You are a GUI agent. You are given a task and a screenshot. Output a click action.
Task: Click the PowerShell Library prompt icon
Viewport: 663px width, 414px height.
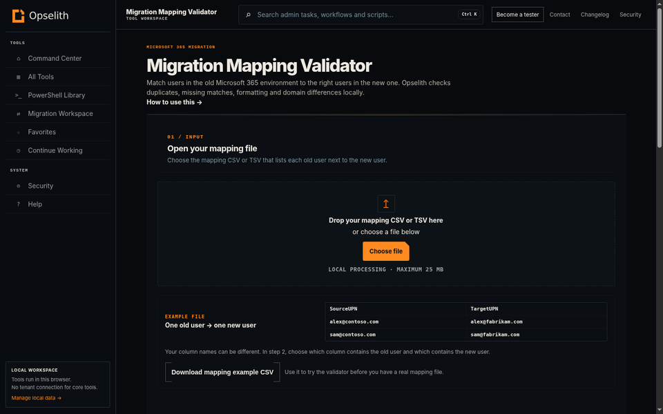pyautogui.click(x=18, y=95)
